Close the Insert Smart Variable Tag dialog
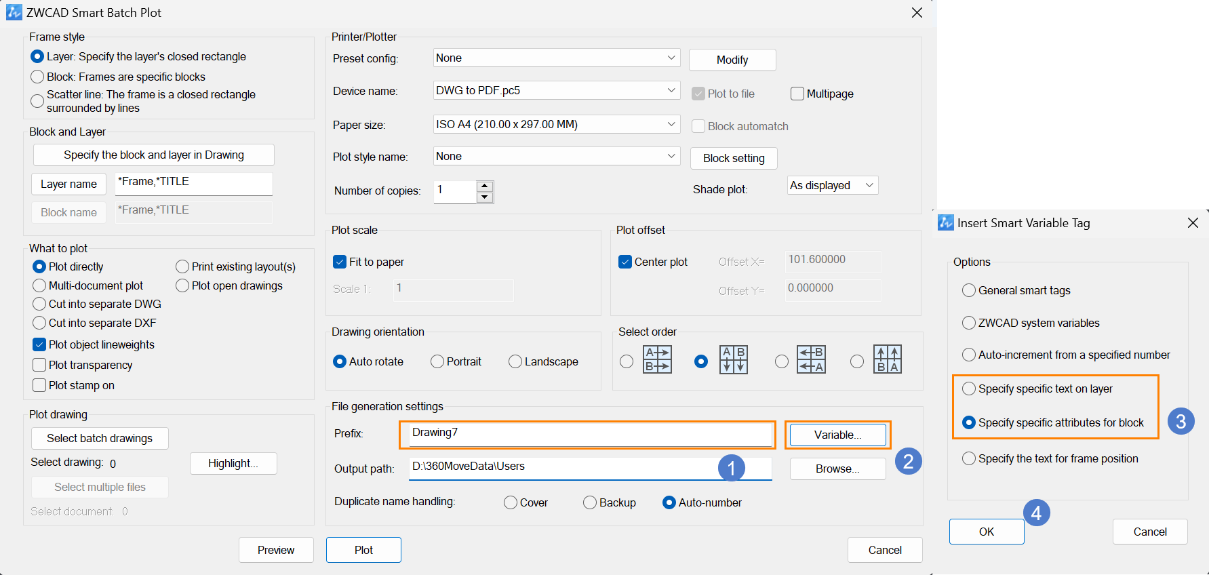1209x575 pixels. (1193, 222)
